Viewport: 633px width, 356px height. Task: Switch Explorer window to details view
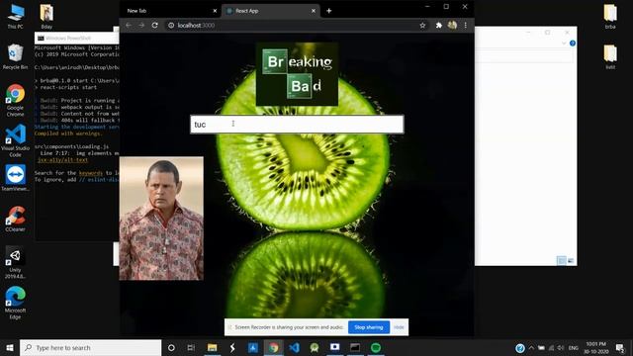tap(561, 261)
